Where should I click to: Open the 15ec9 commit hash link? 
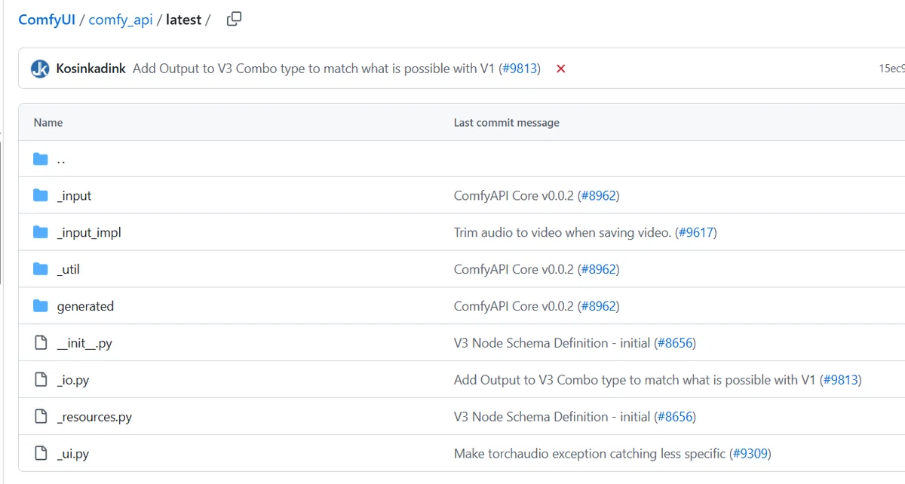pos(891,69)
